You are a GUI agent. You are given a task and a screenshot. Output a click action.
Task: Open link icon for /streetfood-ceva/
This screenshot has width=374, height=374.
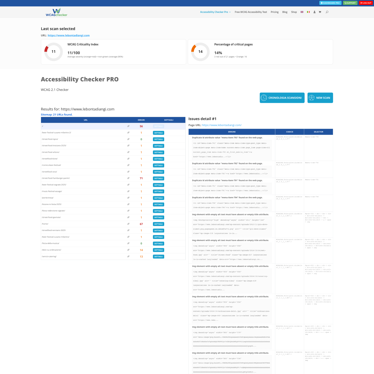128,172
